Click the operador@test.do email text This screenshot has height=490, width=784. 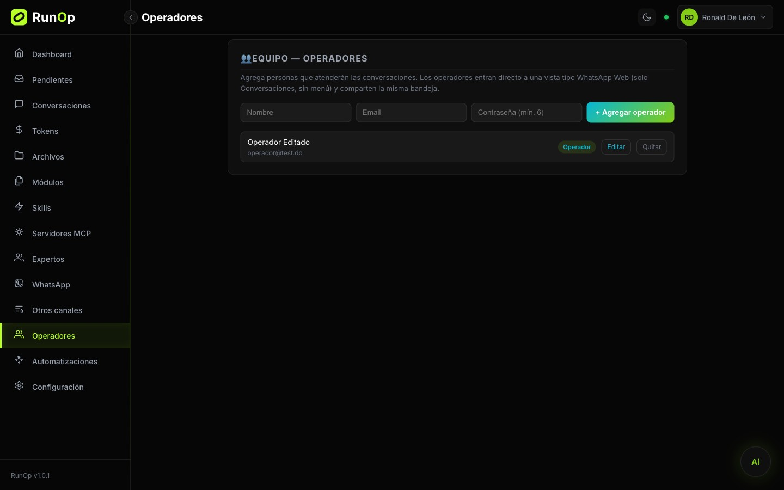point(275,153)
